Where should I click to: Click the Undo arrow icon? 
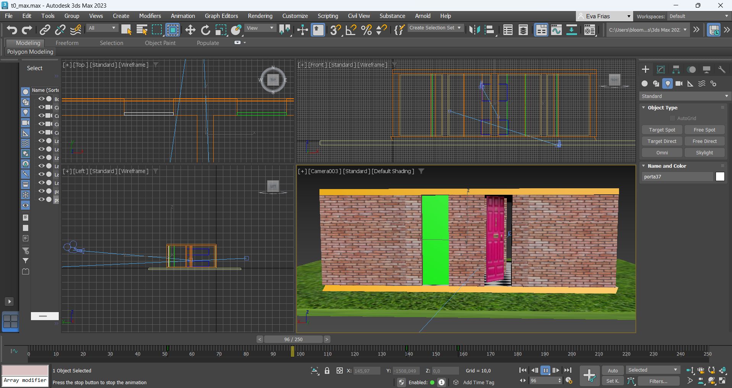pos(12,30)
